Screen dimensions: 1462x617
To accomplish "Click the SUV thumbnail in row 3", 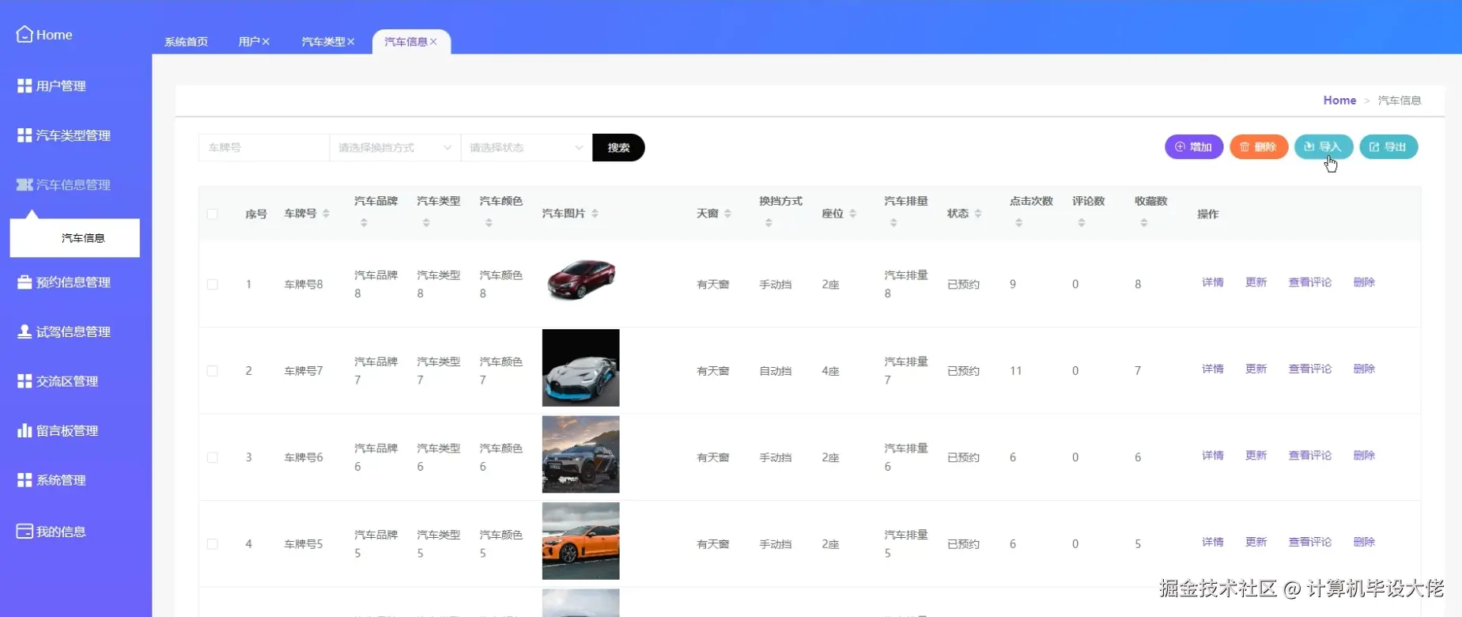I will [x=581, y=454].
